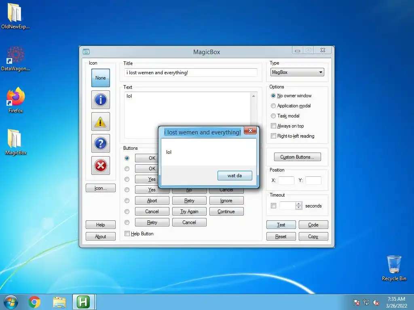Screen dimensions: 414x310
Task: Open the Custom Buttons dialog
Action: (x=297, y=157)
